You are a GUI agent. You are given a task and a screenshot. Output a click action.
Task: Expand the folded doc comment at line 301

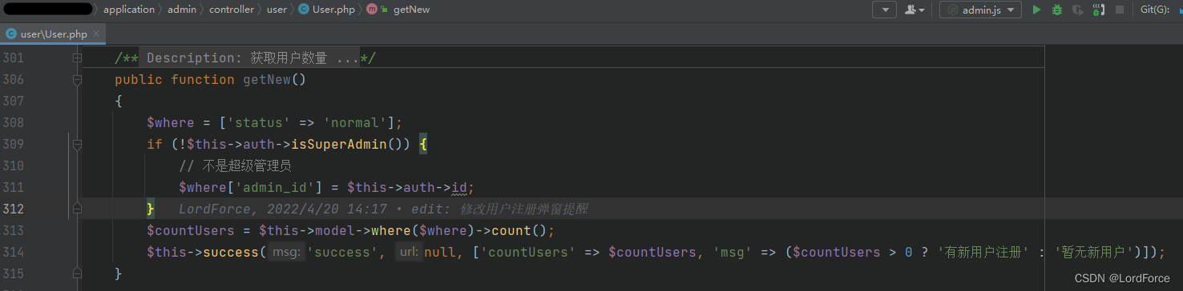click(x=77, y=58)
